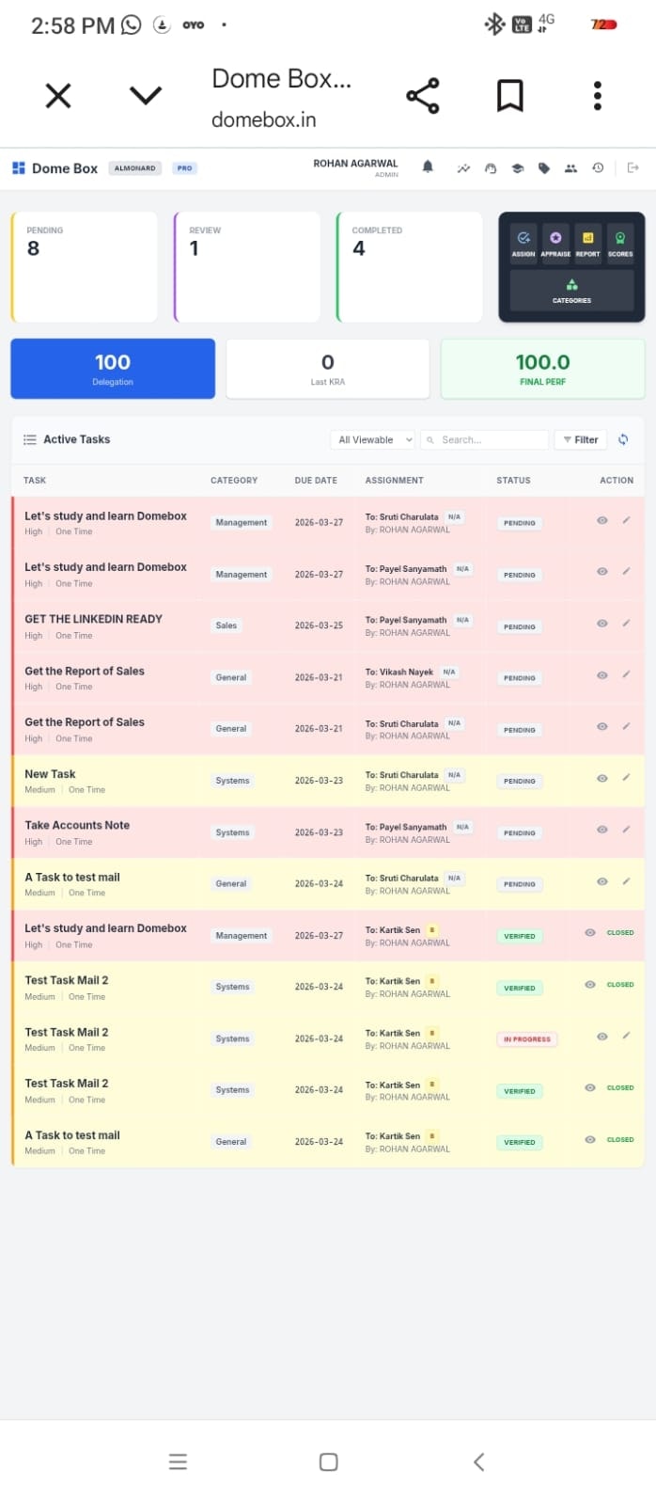The image size is (656, 1505).
Task: Open the Appraise tile
Action: coord(555,244)
